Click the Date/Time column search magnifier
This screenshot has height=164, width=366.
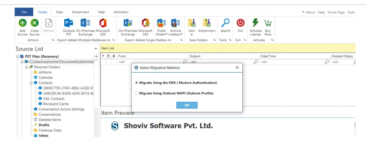[x=327, y=62]
